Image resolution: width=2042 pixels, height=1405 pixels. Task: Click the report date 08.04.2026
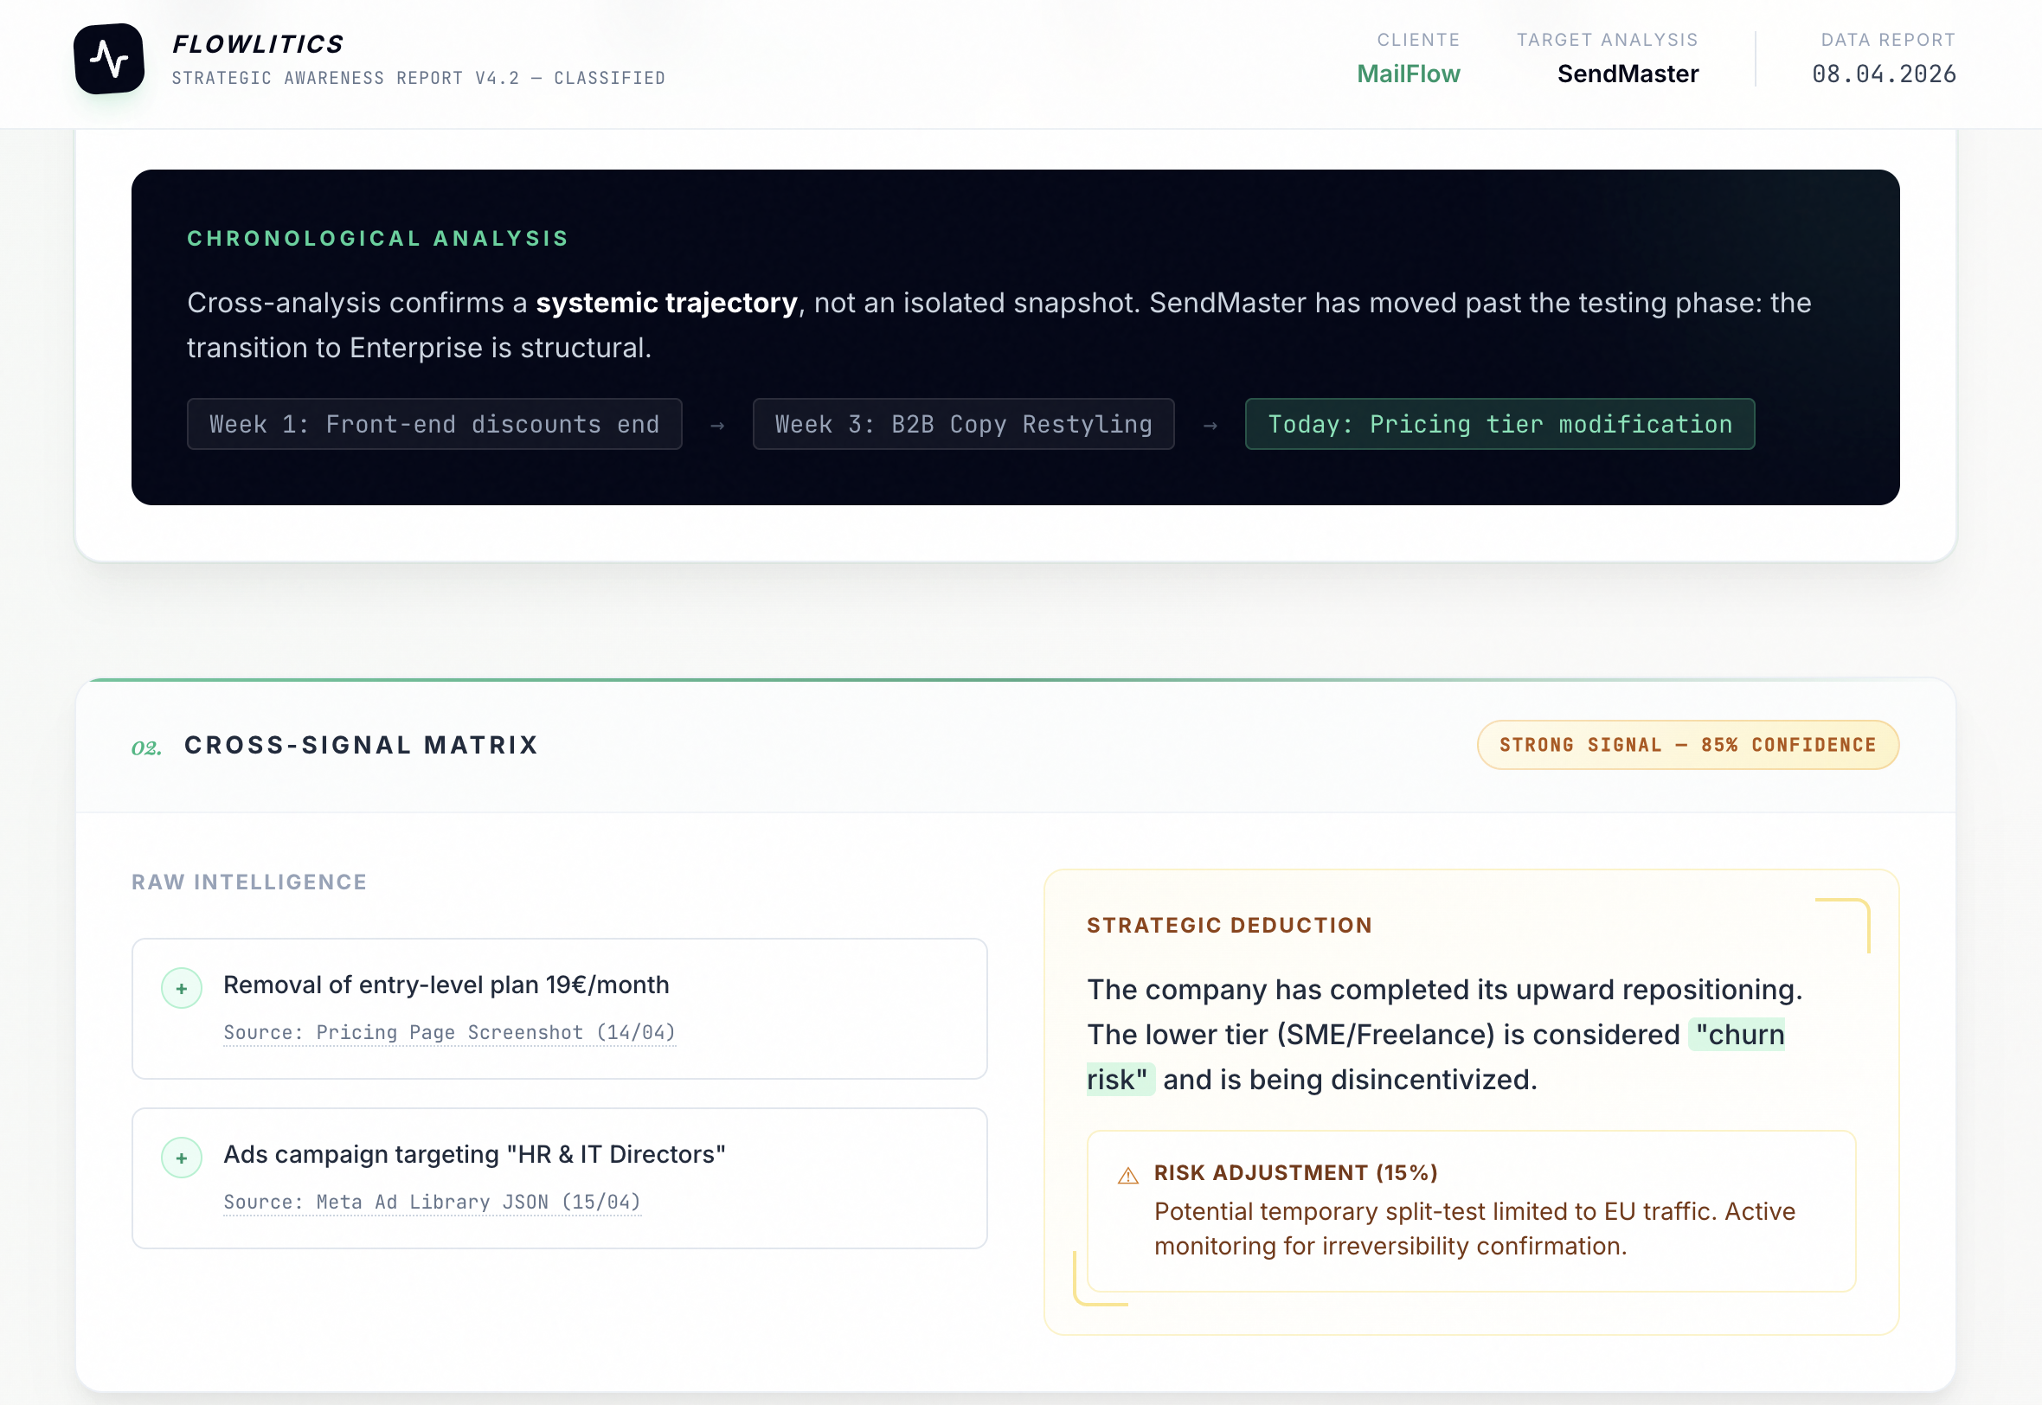pyautogui.click(x=1883, y=74)
